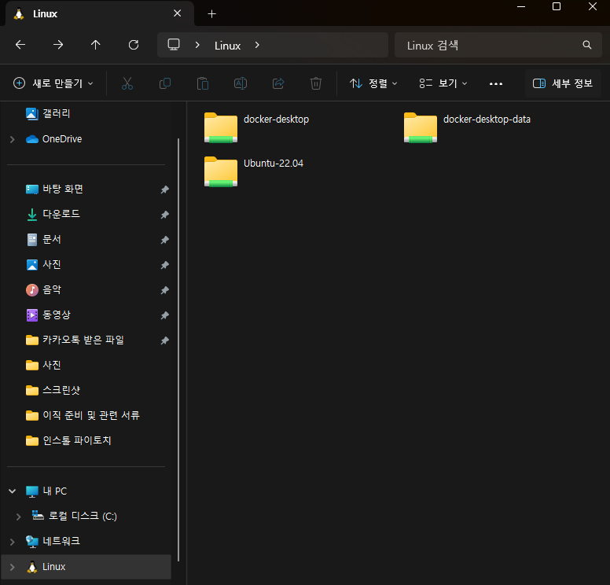Open the three-dots more options menu
The height and width of the screenshot is (585, 610).
(495, 83)
